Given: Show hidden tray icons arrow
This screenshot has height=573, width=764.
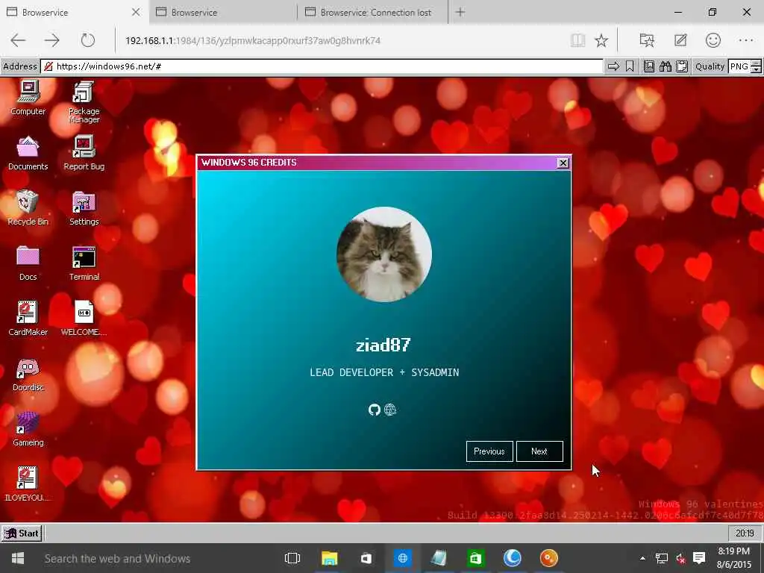Looking at the screenshot, I should click(642, 558).
